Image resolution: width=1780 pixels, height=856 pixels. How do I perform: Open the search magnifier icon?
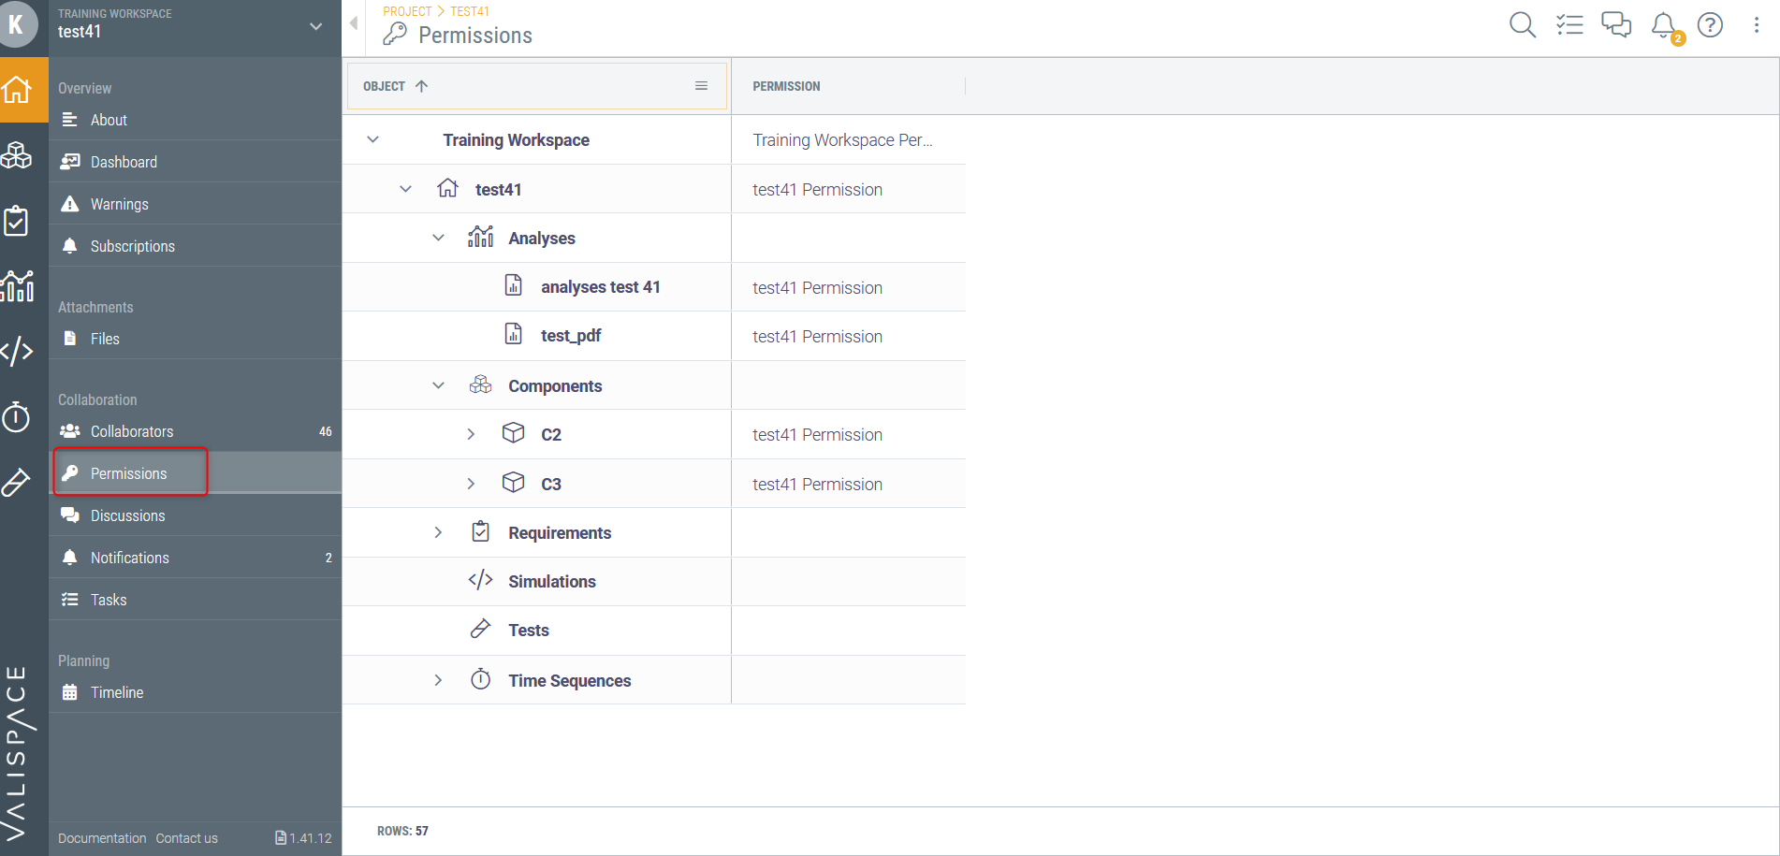(x=1523, y=24)
